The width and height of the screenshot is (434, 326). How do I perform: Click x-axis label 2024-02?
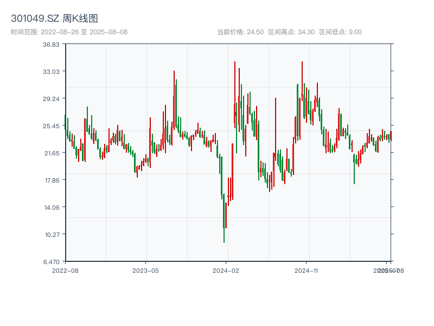coord(226,271)
